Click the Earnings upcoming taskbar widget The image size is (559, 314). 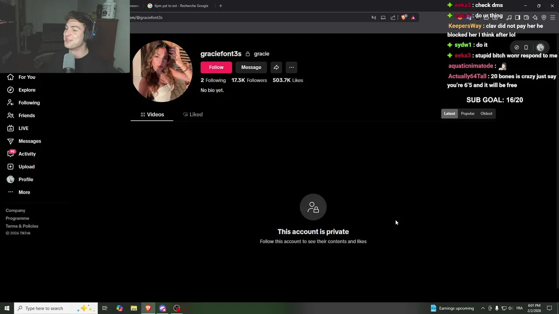[452, 308]
